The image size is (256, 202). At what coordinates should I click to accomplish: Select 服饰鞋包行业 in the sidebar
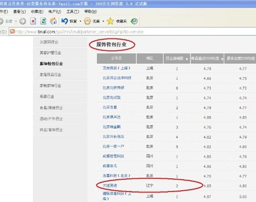coord(51,64)
